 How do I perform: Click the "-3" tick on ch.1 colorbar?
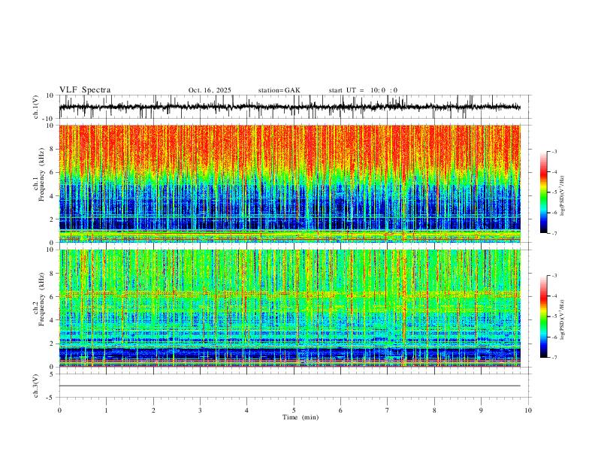point(554,152)
